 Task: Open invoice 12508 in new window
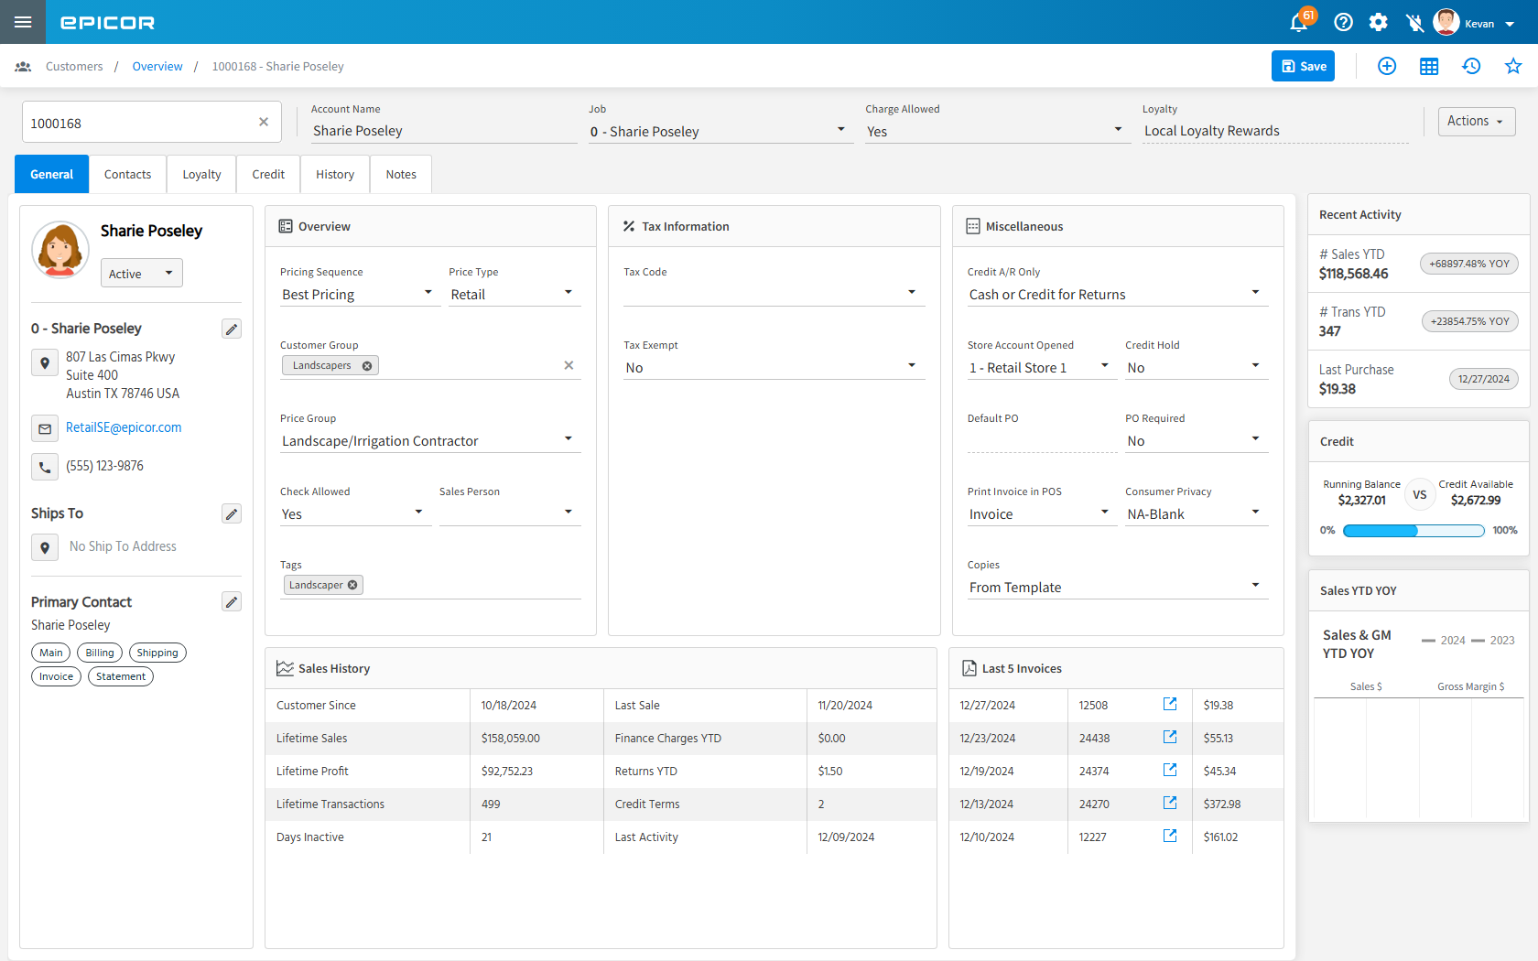(1169, 704)
